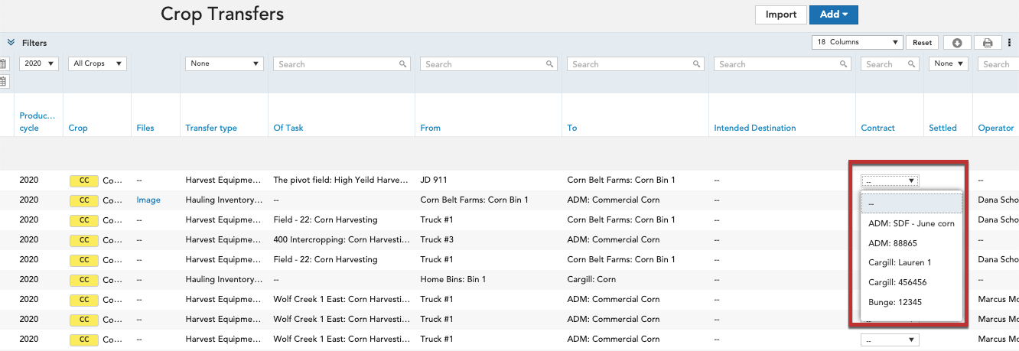
Task: Collapse the Filters section double-chevron icon
Action: click(x=11, y=43)
